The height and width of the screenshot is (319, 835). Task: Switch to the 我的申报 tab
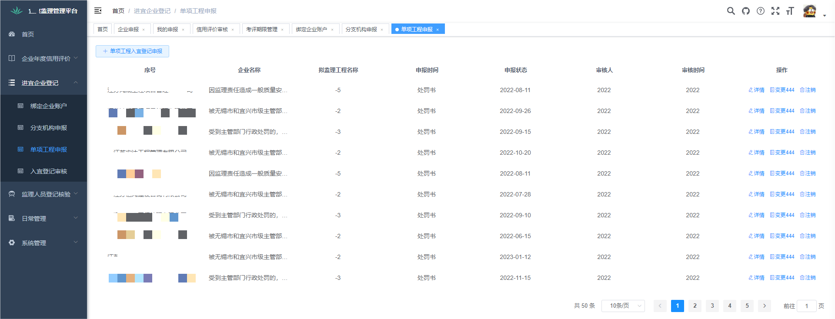click(167, 29)
